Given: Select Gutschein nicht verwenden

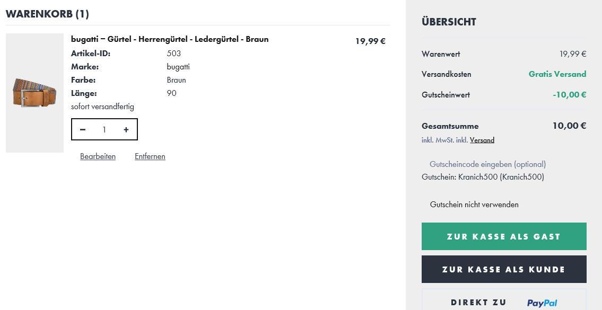Looking at the screenshot, I should [474, 205].
